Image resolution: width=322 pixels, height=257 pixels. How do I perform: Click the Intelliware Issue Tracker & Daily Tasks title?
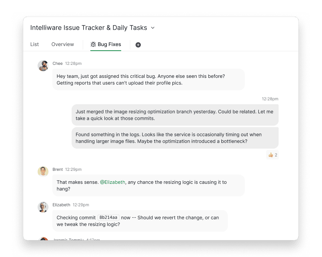88,28
